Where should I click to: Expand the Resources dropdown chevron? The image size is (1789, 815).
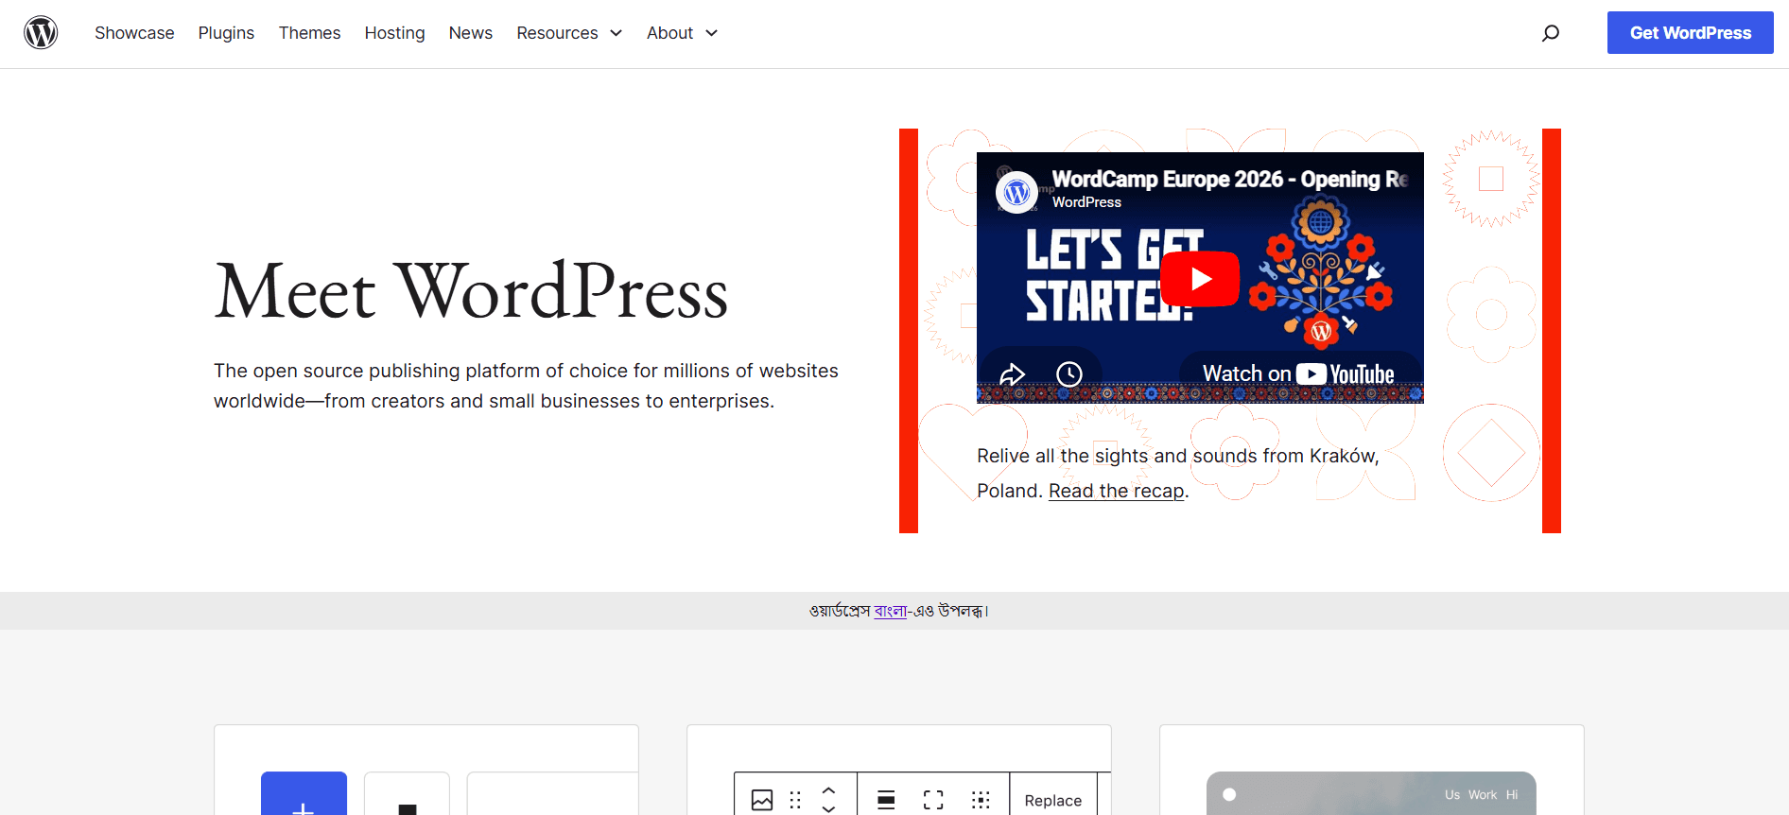617,33
